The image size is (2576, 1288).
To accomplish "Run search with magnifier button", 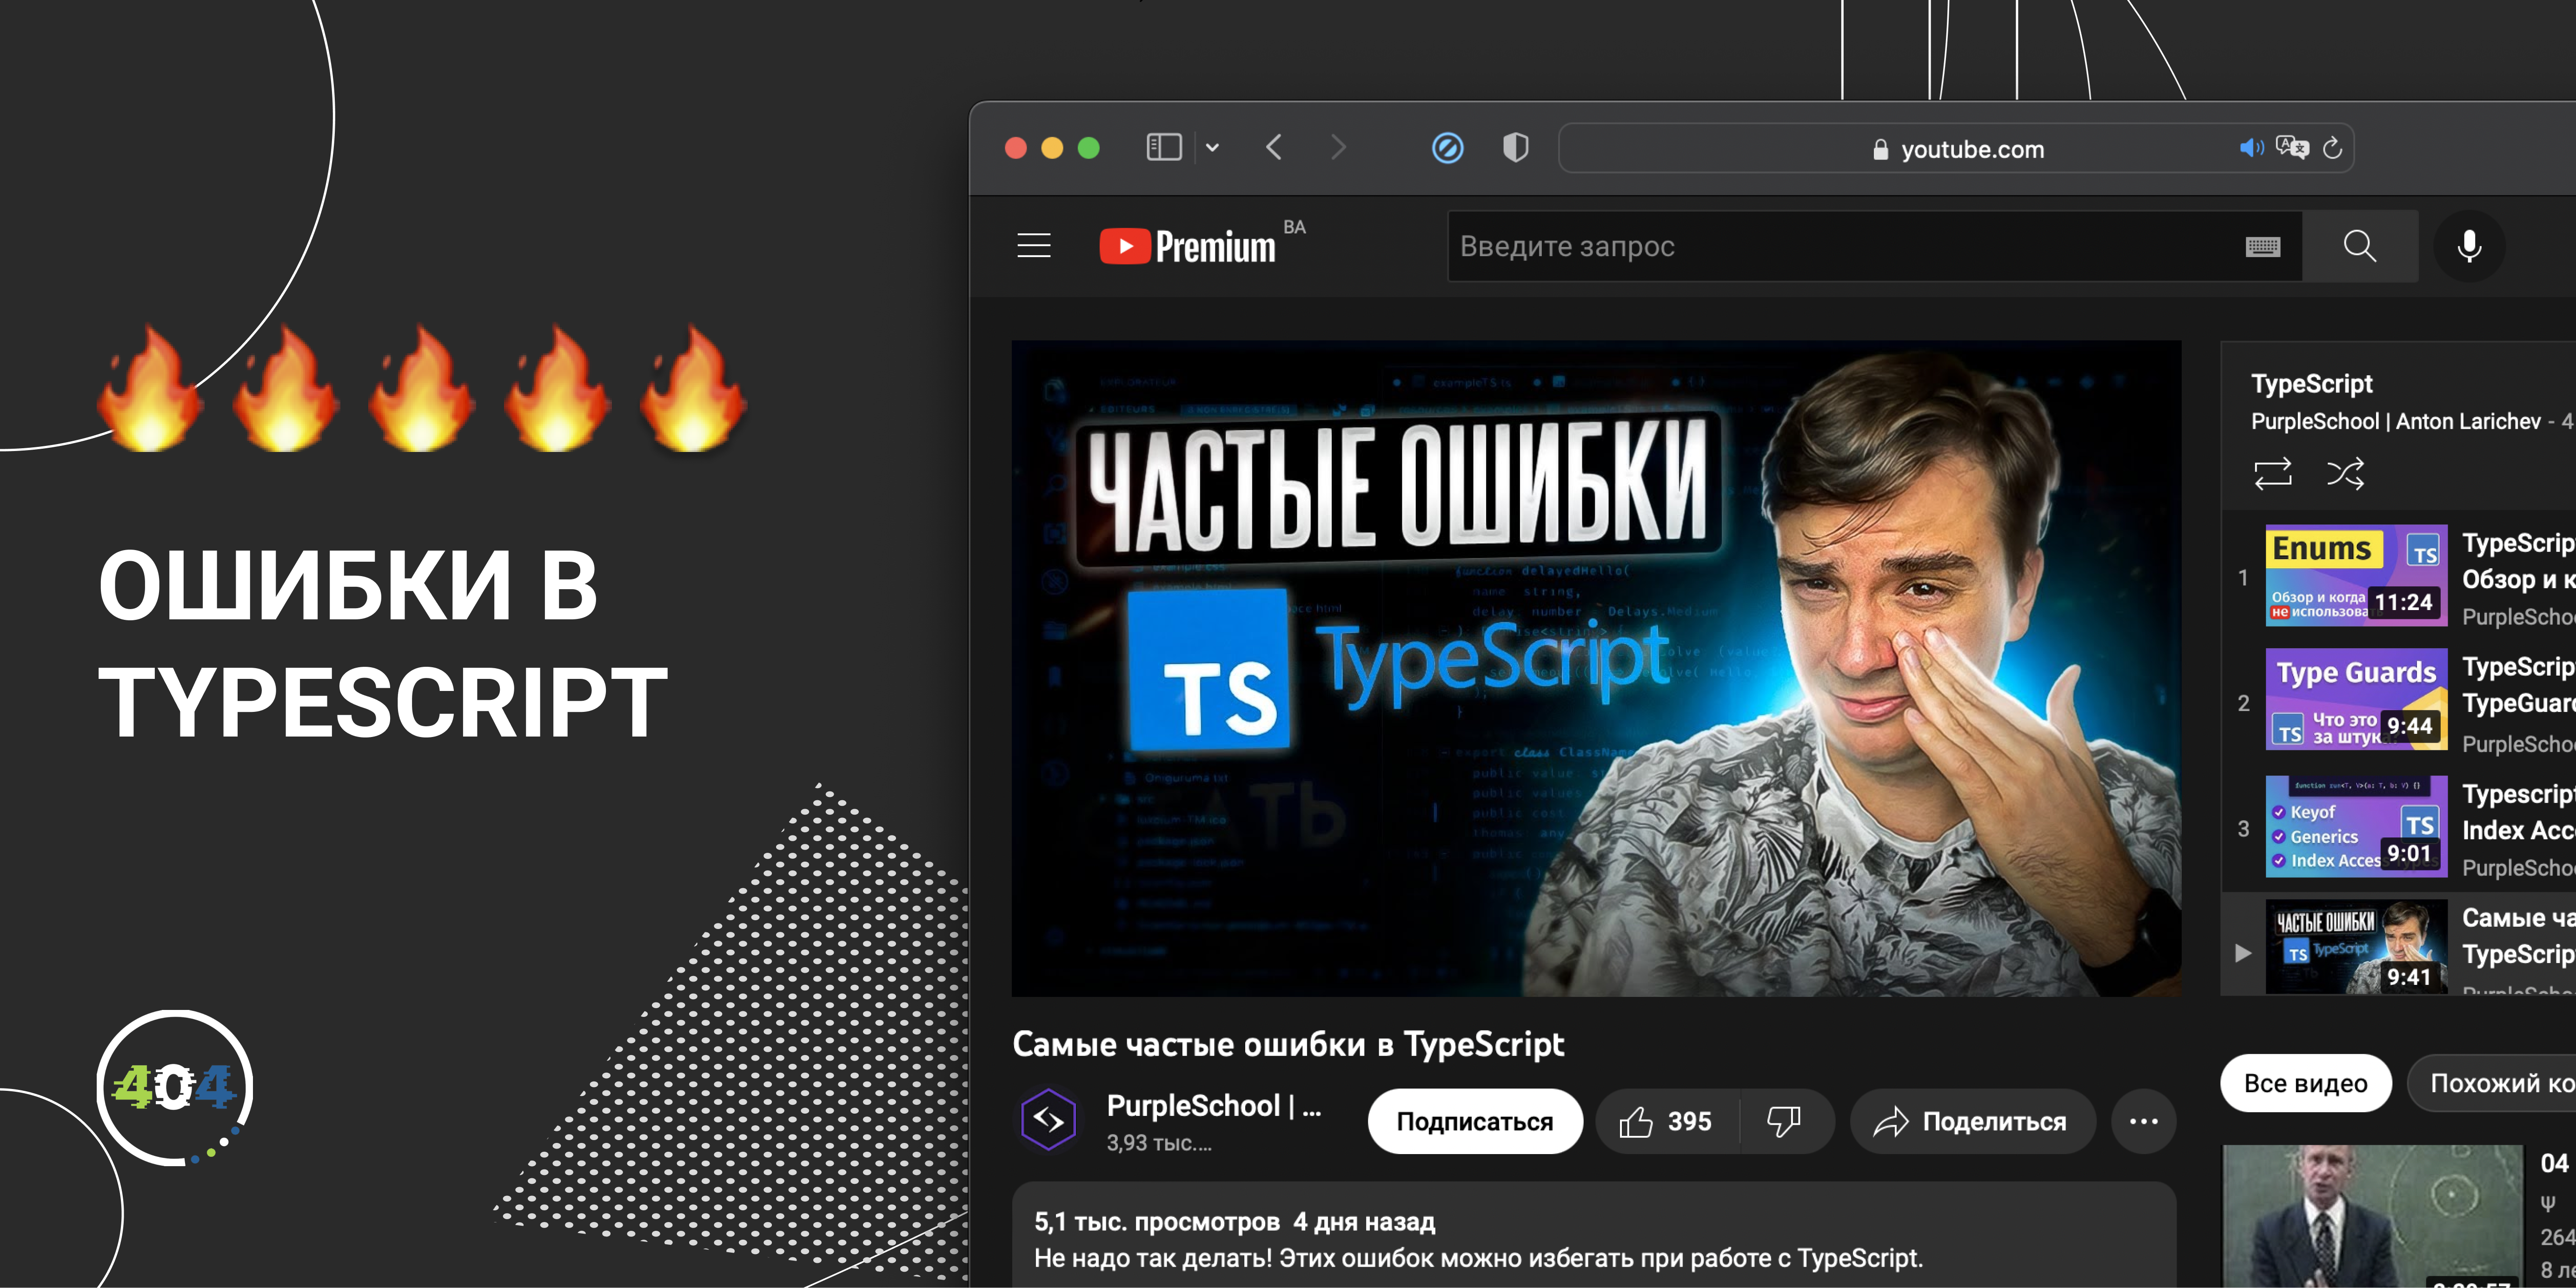I will click(x=2360, y=246).
